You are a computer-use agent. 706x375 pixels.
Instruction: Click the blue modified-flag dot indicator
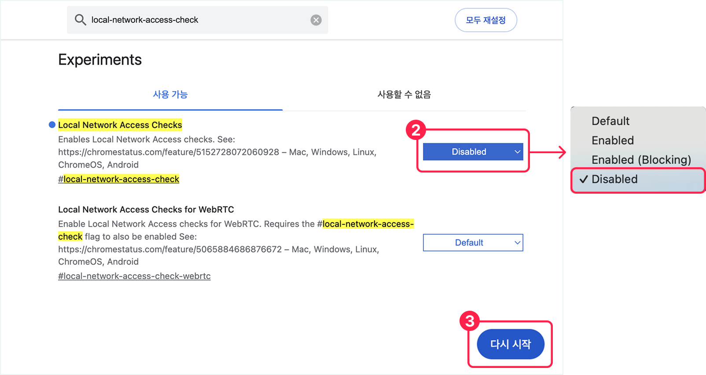(x=52, y=125)
